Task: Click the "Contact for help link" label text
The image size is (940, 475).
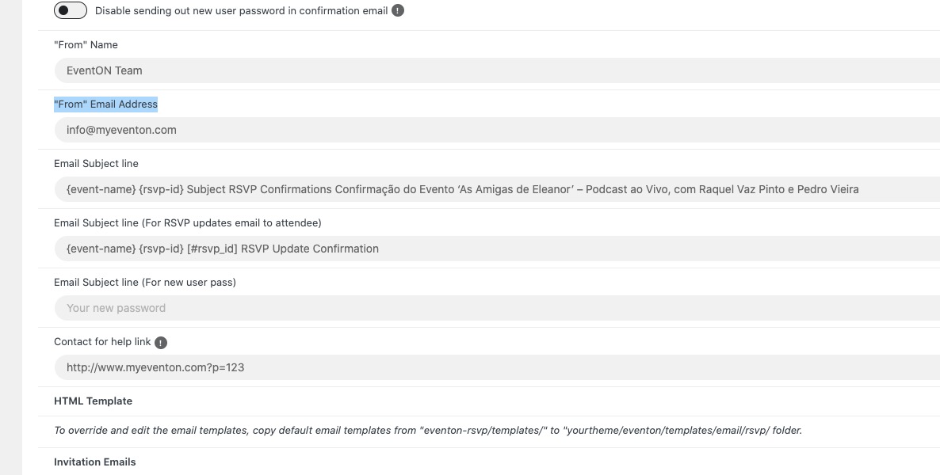Action: pyautogui.click(x=102, y=341)
